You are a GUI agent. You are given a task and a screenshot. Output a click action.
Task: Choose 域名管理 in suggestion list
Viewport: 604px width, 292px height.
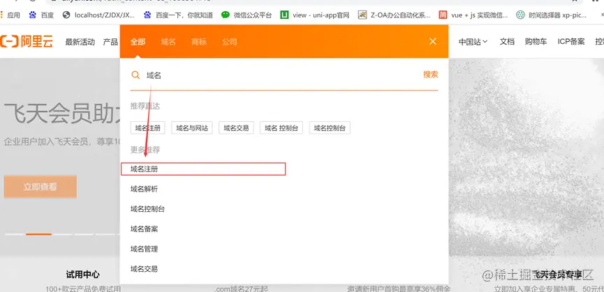click(144, 249)
